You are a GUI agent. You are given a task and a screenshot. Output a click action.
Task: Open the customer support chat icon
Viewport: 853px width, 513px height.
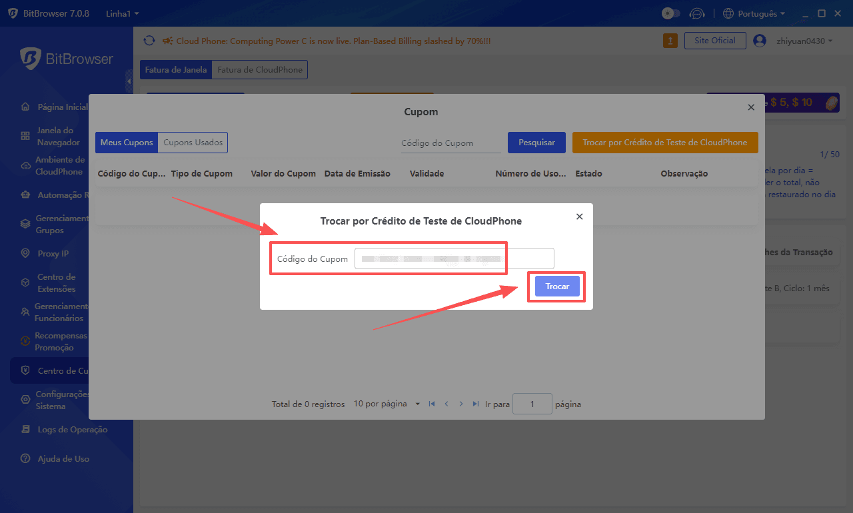click(697, 13)
